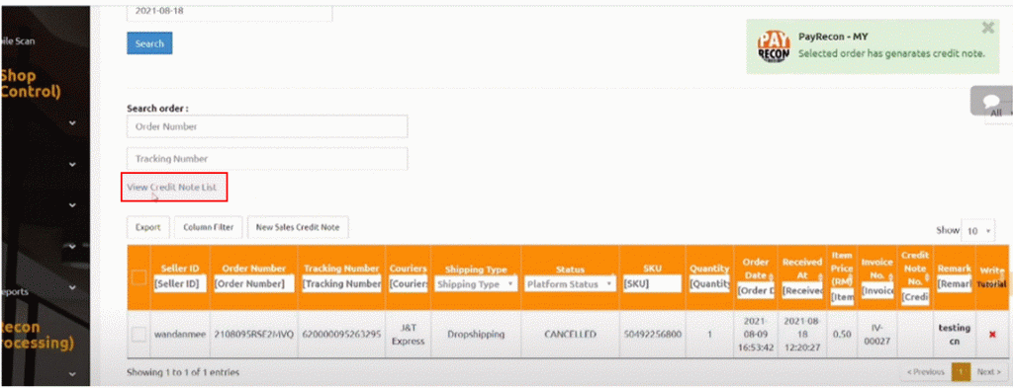This screenshot has width=1013, height=388.
Task: Click the Dropshipping cell
Action: point(475,335)
